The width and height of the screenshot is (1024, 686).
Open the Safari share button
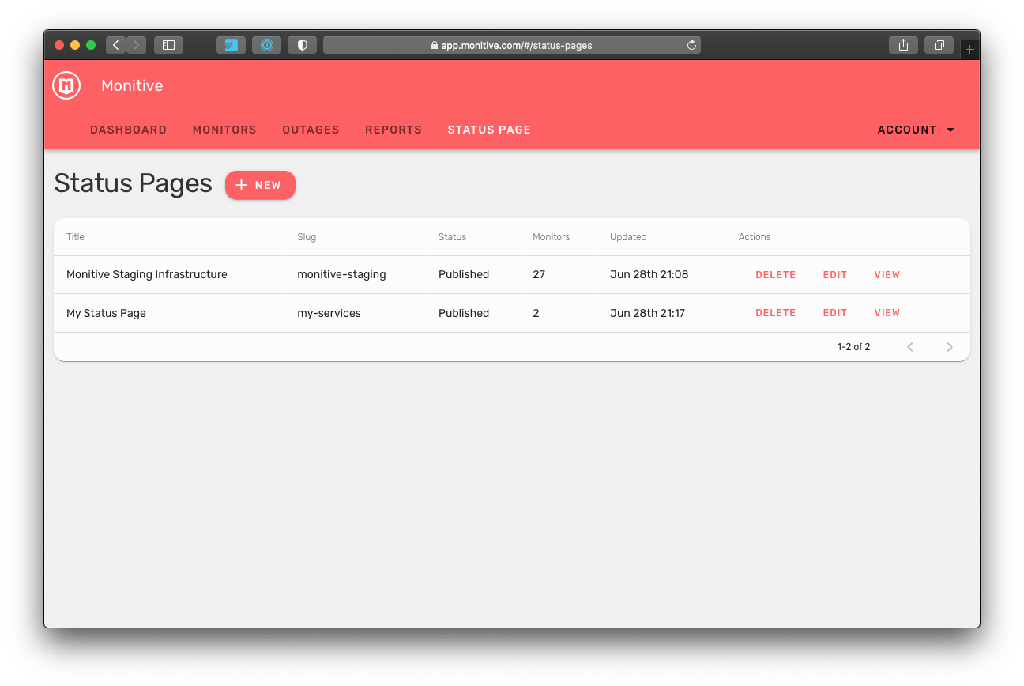coord(903,45)
